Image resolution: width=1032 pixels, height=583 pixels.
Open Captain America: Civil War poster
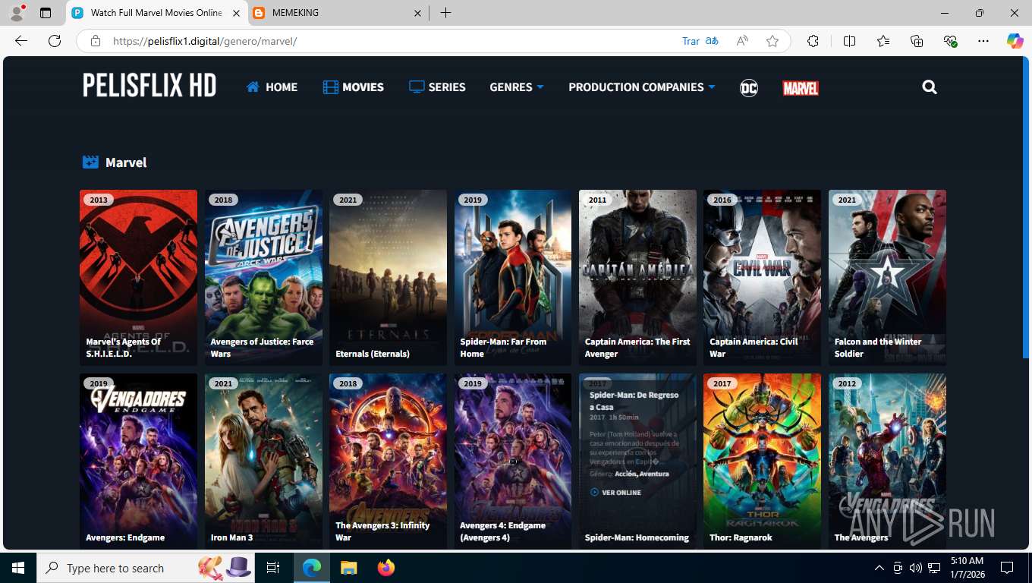point(762,278)
